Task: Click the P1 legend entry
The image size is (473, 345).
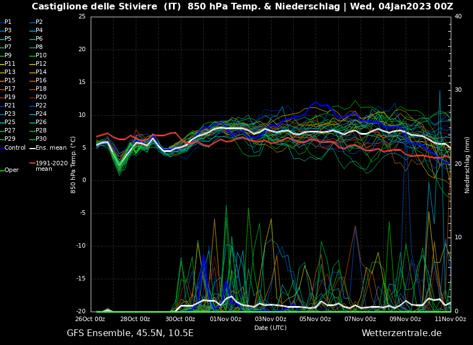Action: 8,22
